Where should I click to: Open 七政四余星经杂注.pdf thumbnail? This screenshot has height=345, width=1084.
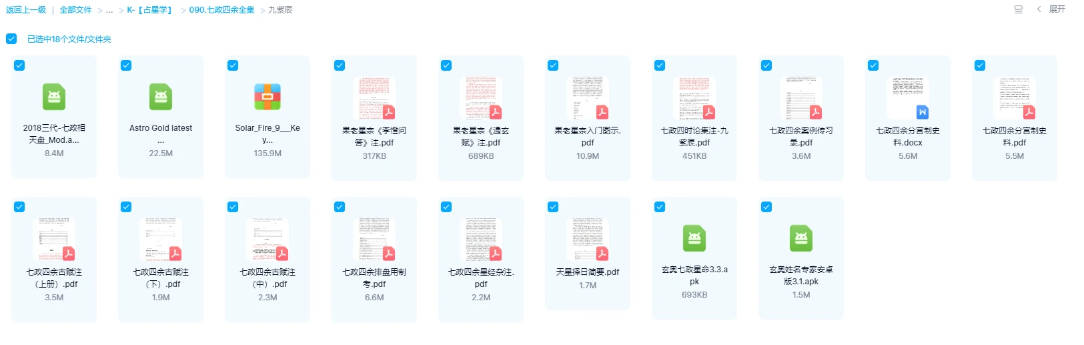click(481, 240)
